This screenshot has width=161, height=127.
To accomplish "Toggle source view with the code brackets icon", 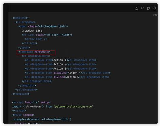I will click(155, 8).
